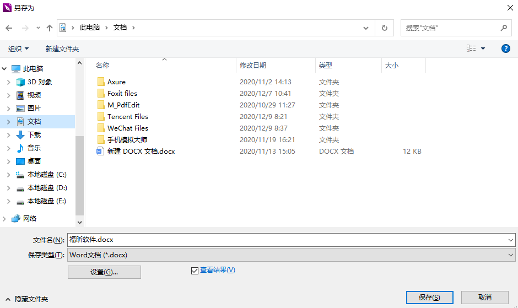Screen dimensions: 518x308
Task: Toggle the 查看结果(V) checkbox
Action: pyautogui.click(x=195, y=271)
